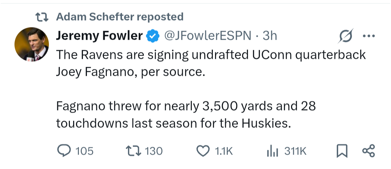Open the 3h timestamp link
The height and width of the screenshot is (169, 391).
click(x=270, y=36)
